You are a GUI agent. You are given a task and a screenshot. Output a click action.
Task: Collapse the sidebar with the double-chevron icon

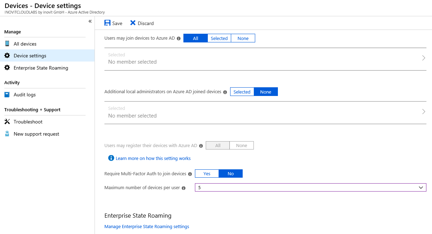click(x=90, y=21)
